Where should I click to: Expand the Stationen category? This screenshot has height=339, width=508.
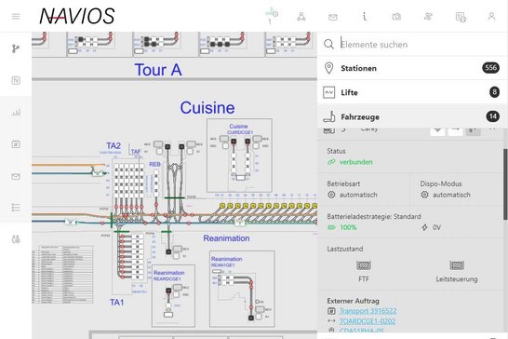pyautogui.click(x=412, y=68)
